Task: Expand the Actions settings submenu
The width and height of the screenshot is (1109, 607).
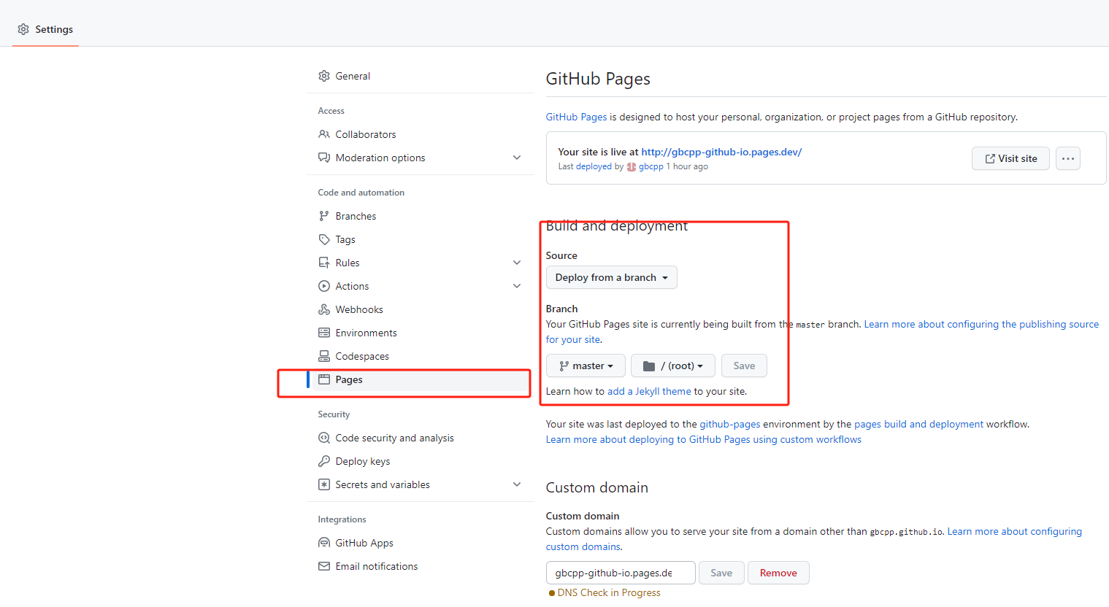Action: (x=517, y=286)
